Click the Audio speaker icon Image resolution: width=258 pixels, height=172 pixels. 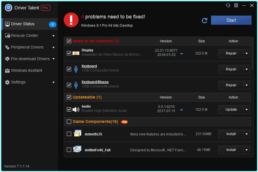pos(76,110)
